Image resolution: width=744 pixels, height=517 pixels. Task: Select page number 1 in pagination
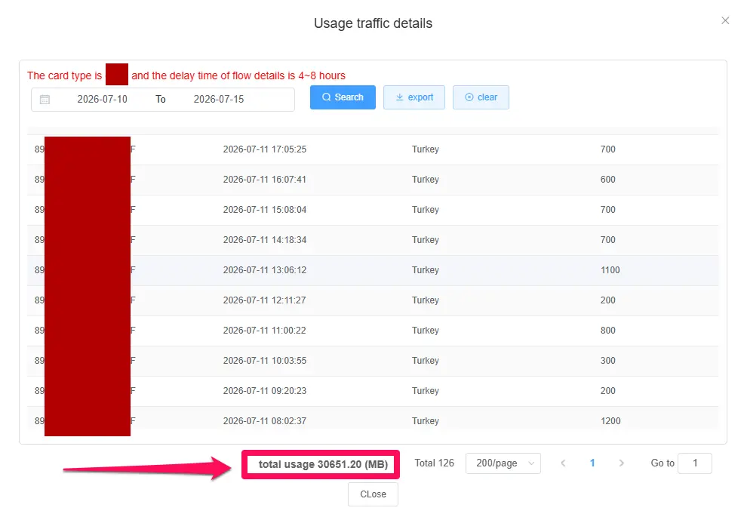click(x=592, y=463)
